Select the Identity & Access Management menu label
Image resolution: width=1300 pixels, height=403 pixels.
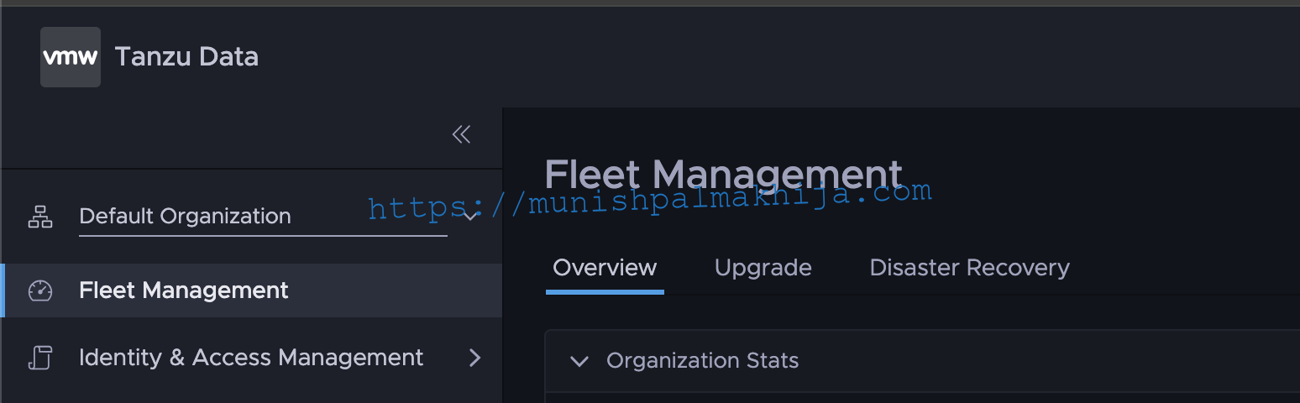point(251,358)
